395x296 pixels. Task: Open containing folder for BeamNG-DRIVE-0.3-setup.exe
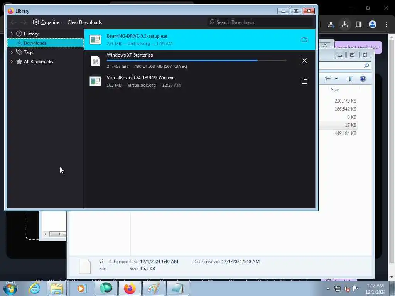(304, 40)
